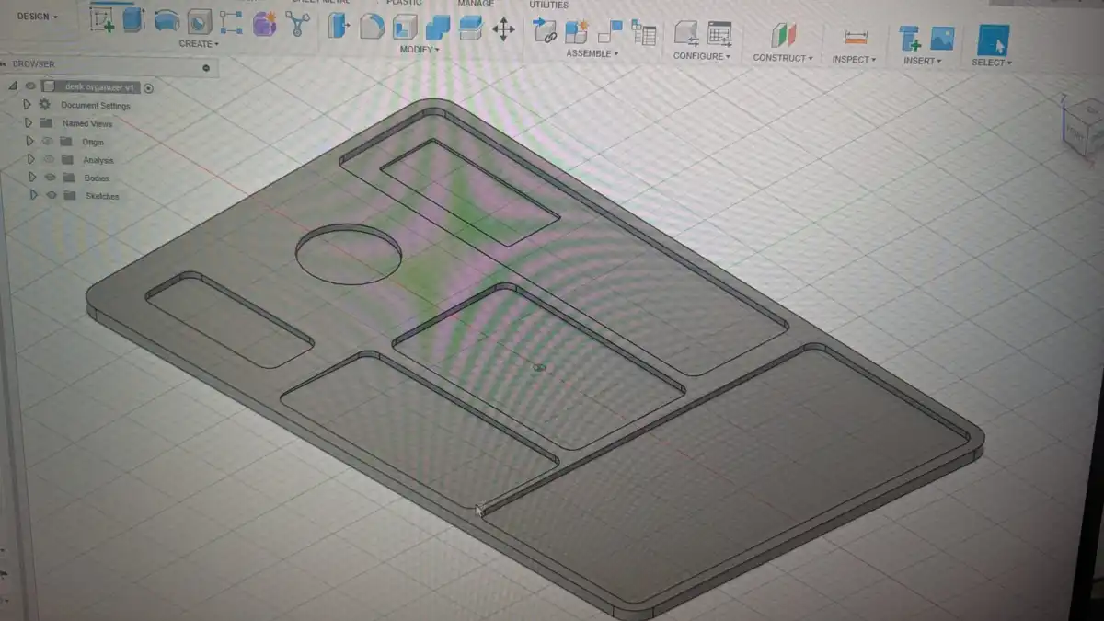Click the circular pocket on the model

coord(349,253)
